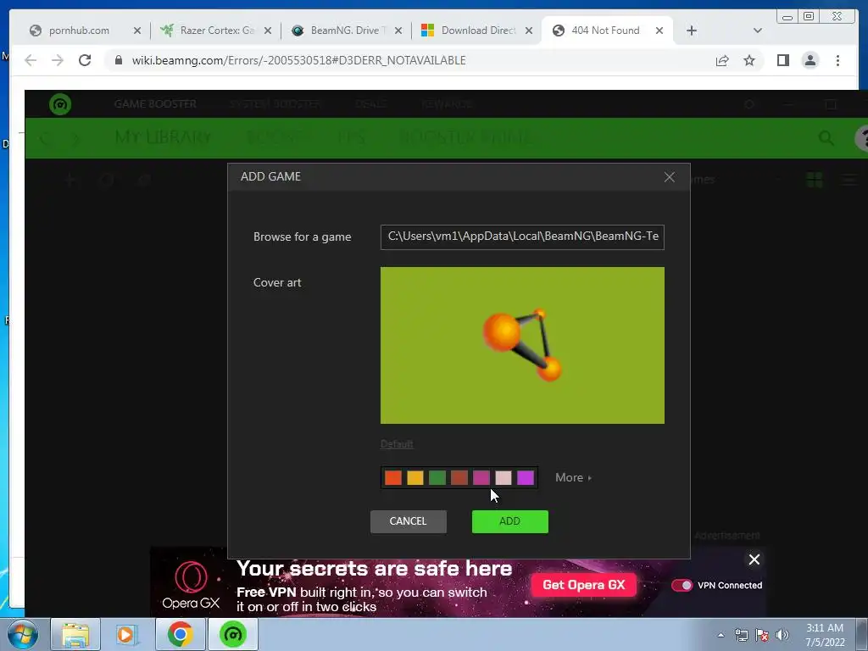Screen dimensions: 868x651
Task: Open Booster Prime in Razer Cortex
Action: (466, 137)
